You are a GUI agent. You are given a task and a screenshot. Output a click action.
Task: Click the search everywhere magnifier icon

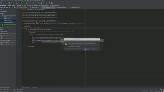click(x=49, y=3)
